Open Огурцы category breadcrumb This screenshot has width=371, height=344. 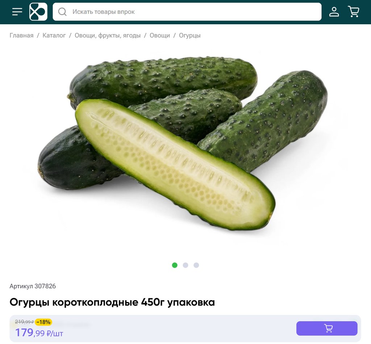point(190,35)
